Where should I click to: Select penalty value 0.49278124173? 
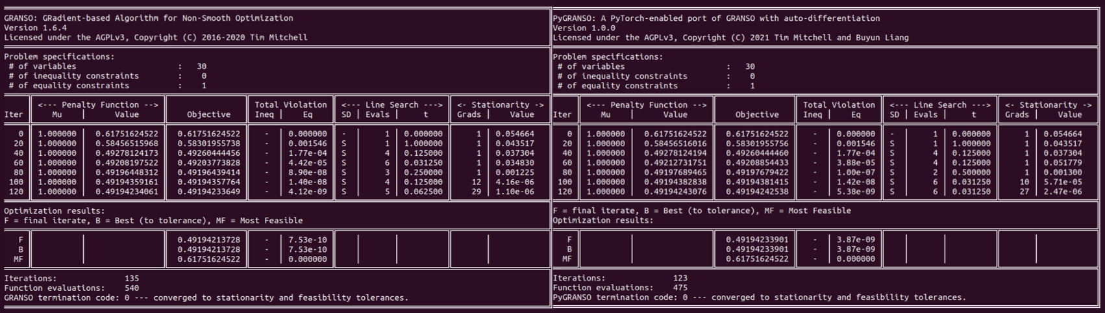(x=127, y=153)
